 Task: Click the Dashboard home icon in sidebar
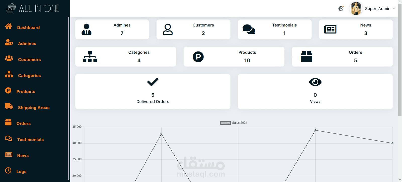(9, 26)
